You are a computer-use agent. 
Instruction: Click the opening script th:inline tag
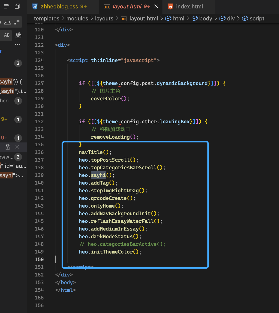coord(113,60)
